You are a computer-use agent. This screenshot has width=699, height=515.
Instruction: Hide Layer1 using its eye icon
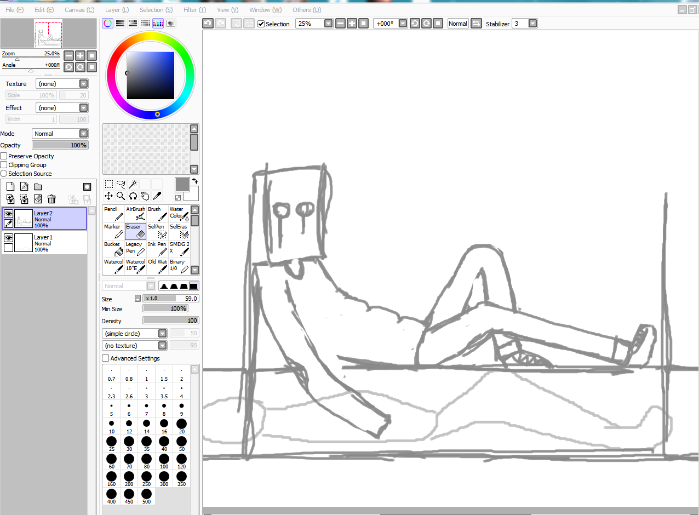(x=9, y=238)
